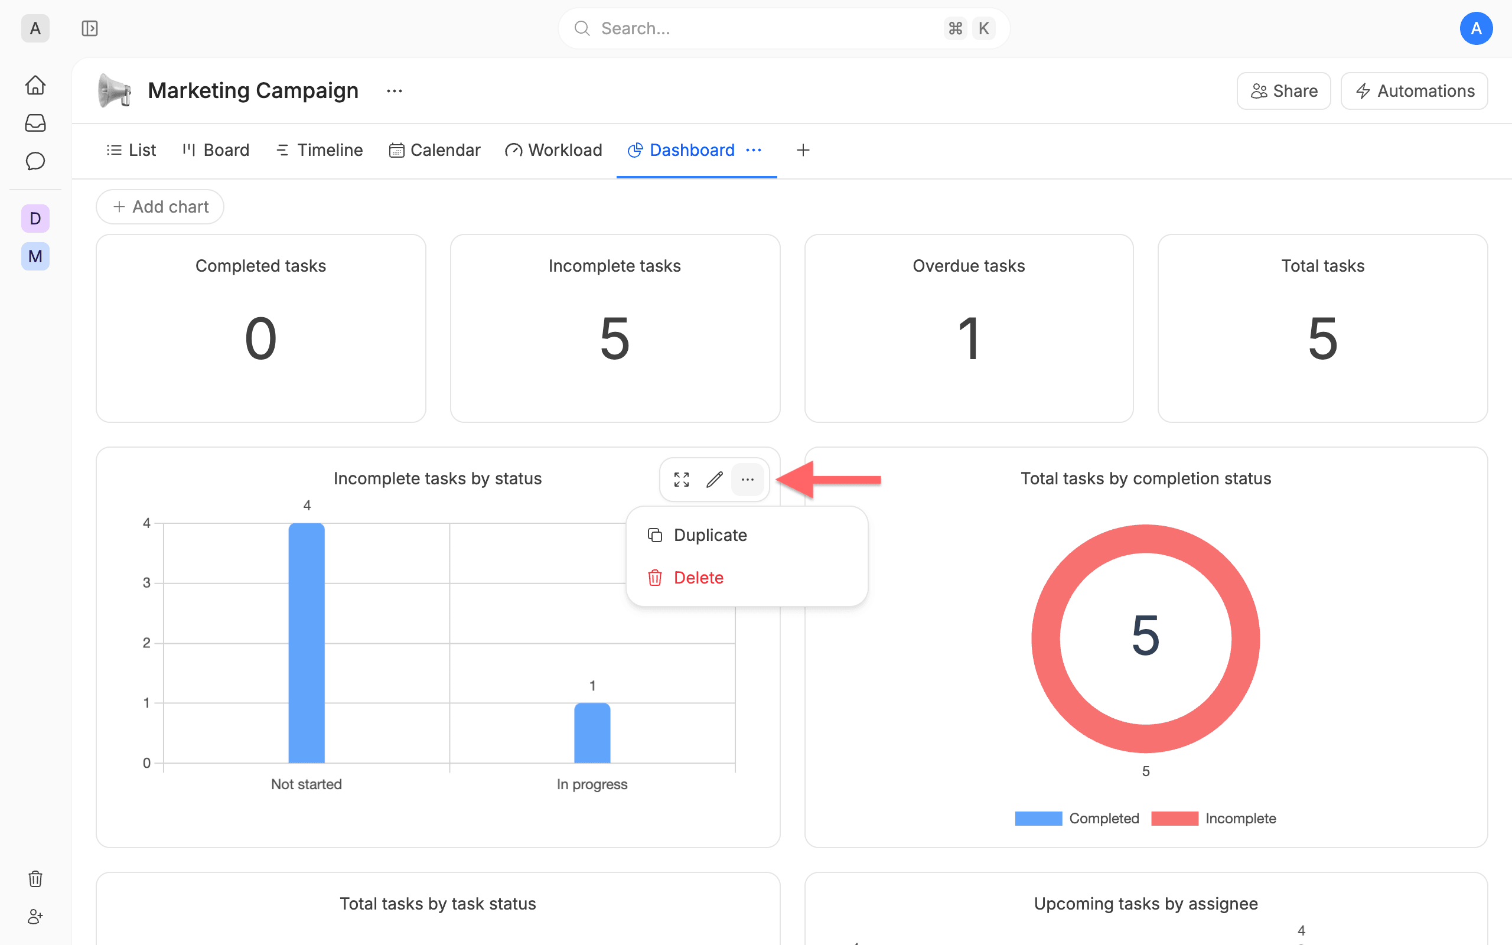Open the chat bubble icon in sidebar
Viewport: 1512px width, 945px height.
pos(35,161)
